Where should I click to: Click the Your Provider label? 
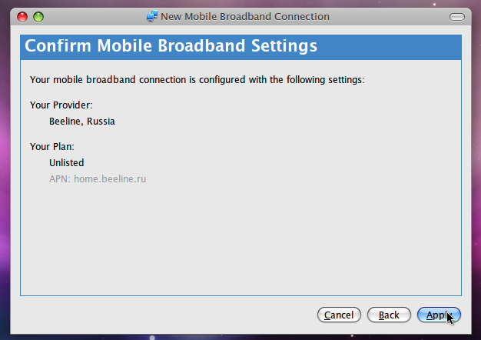(x=61, y=105)
